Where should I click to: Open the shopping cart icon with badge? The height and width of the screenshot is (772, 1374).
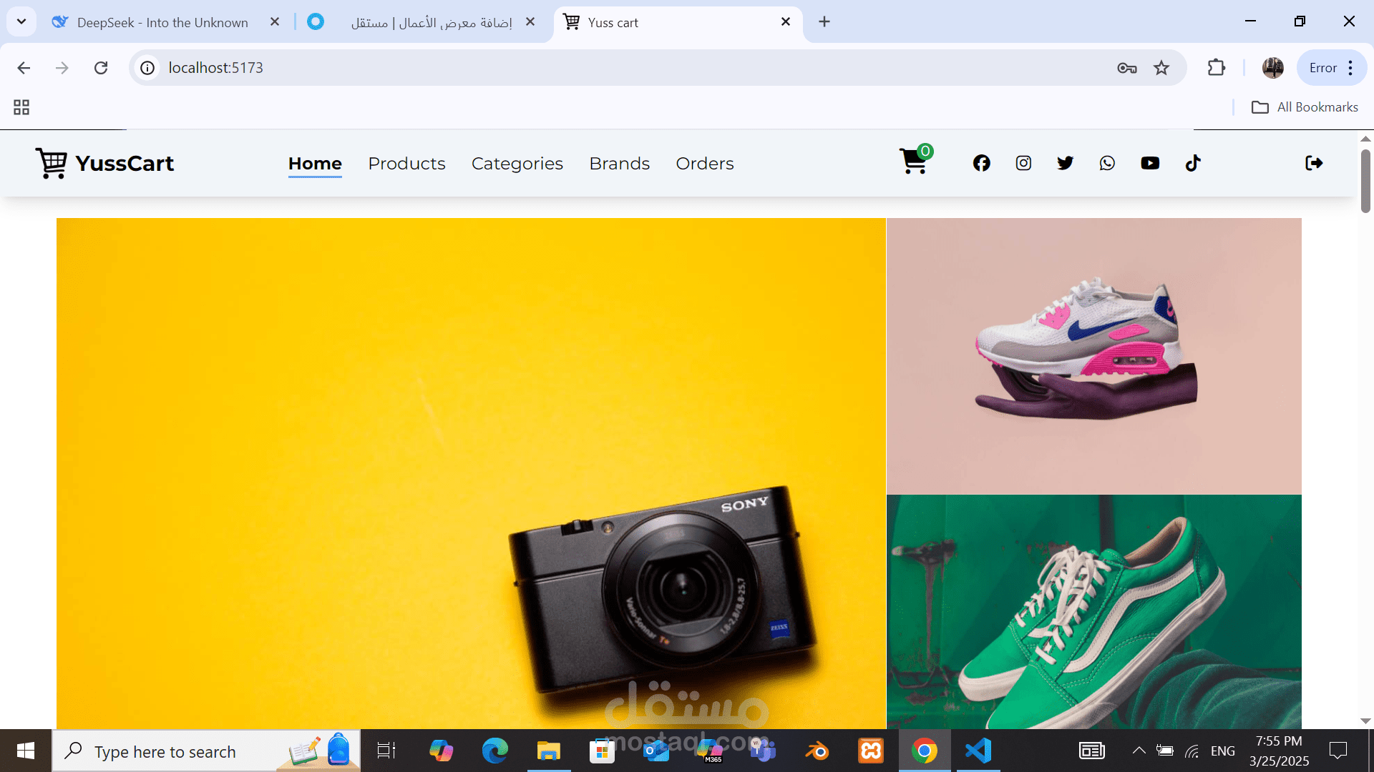pyautogui.click(x=915, y=161)
